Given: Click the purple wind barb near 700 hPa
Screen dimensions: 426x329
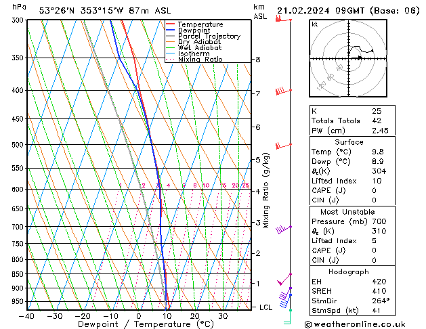Looking at the screenshot, I should (x=283, y=229).
